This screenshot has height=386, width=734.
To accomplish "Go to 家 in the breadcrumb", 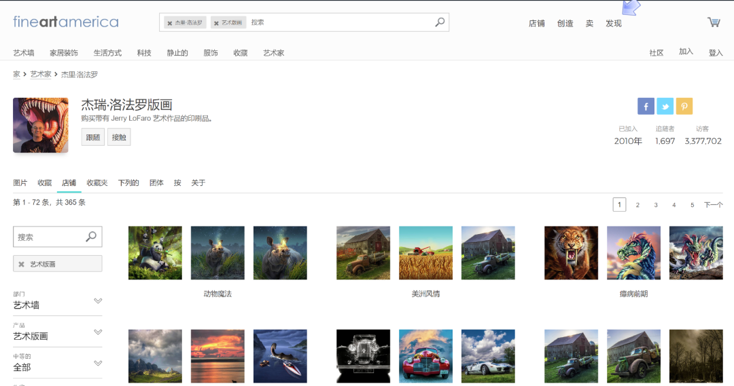I will click(16, 75).
